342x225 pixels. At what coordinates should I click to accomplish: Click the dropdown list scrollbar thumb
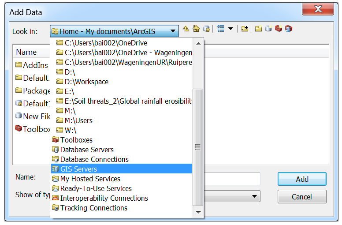tap(198, 146)
